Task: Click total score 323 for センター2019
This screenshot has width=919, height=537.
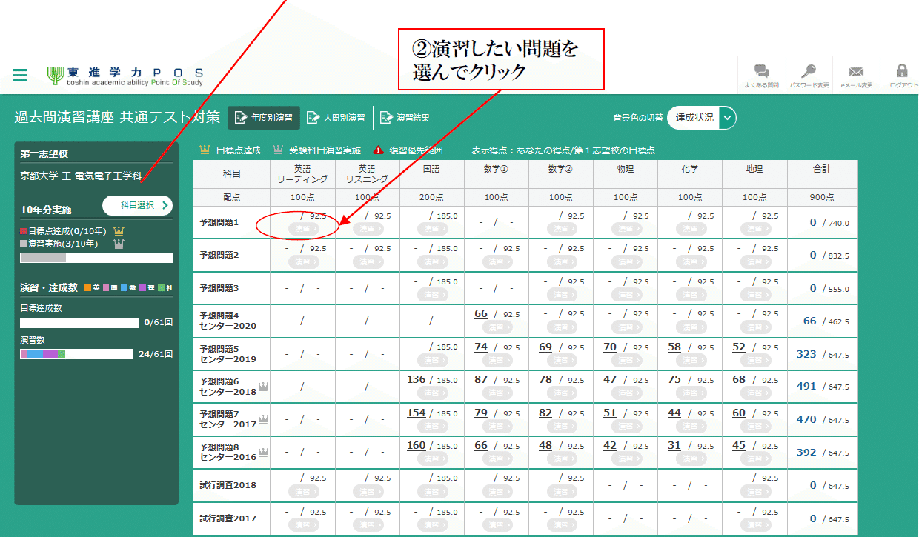Action: pos(806,354)
